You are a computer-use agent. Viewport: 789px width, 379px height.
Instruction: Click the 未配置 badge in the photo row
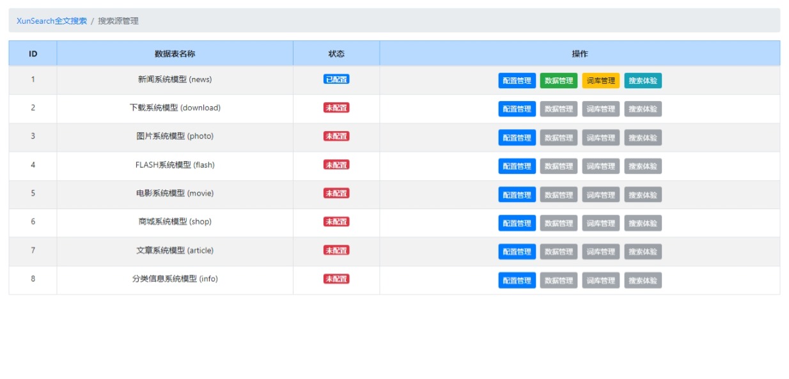[x=336, y=136]
